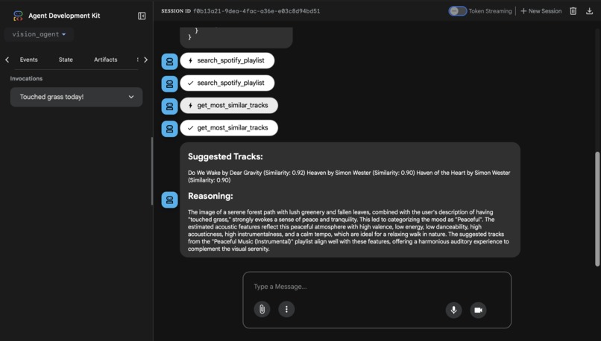Click the 'Suggested Tracks:' heading
Viewport: 601px width, 341px height.
pos(225,156)
